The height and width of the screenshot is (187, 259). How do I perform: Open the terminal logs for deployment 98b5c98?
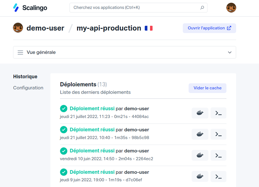click(x=218, y=134)
